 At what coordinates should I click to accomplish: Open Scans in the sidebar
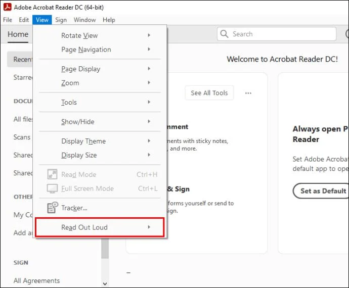click(22, 137)
